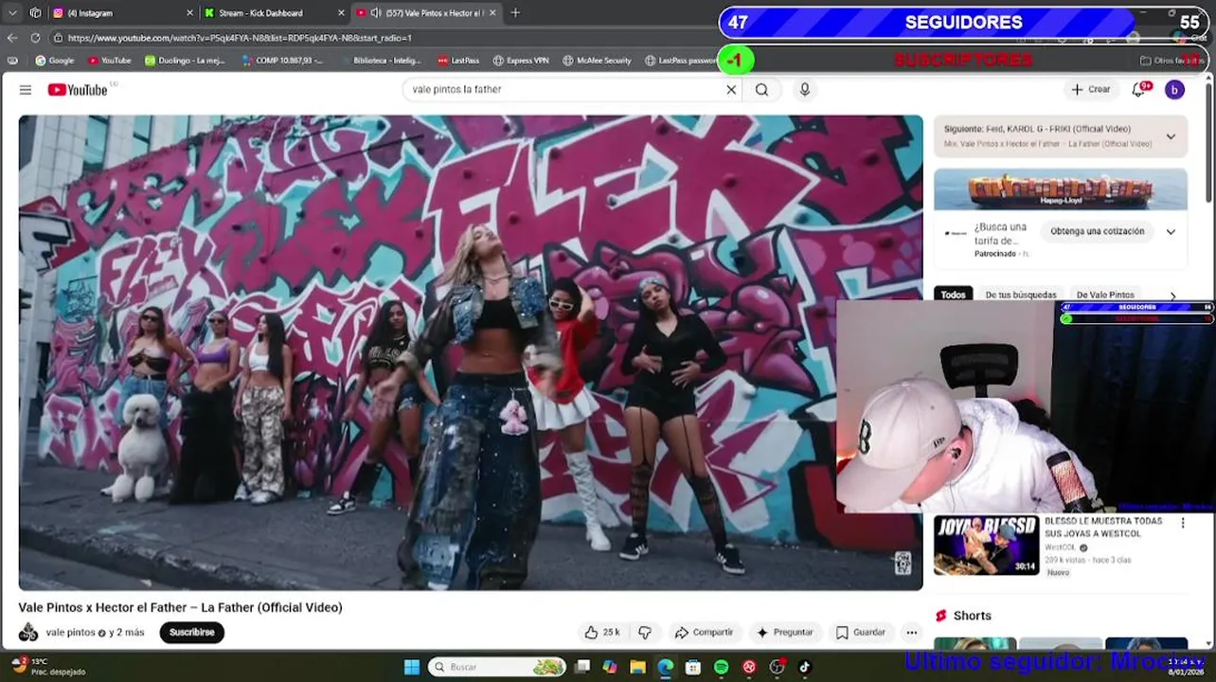Screen dimensions: 1216x682
Task: Close the Instagram tab
Action: click(189, 13)
